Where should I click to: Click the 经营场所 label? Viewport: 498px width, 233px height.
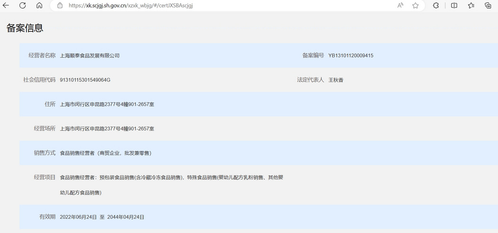(x=45, y=128)
